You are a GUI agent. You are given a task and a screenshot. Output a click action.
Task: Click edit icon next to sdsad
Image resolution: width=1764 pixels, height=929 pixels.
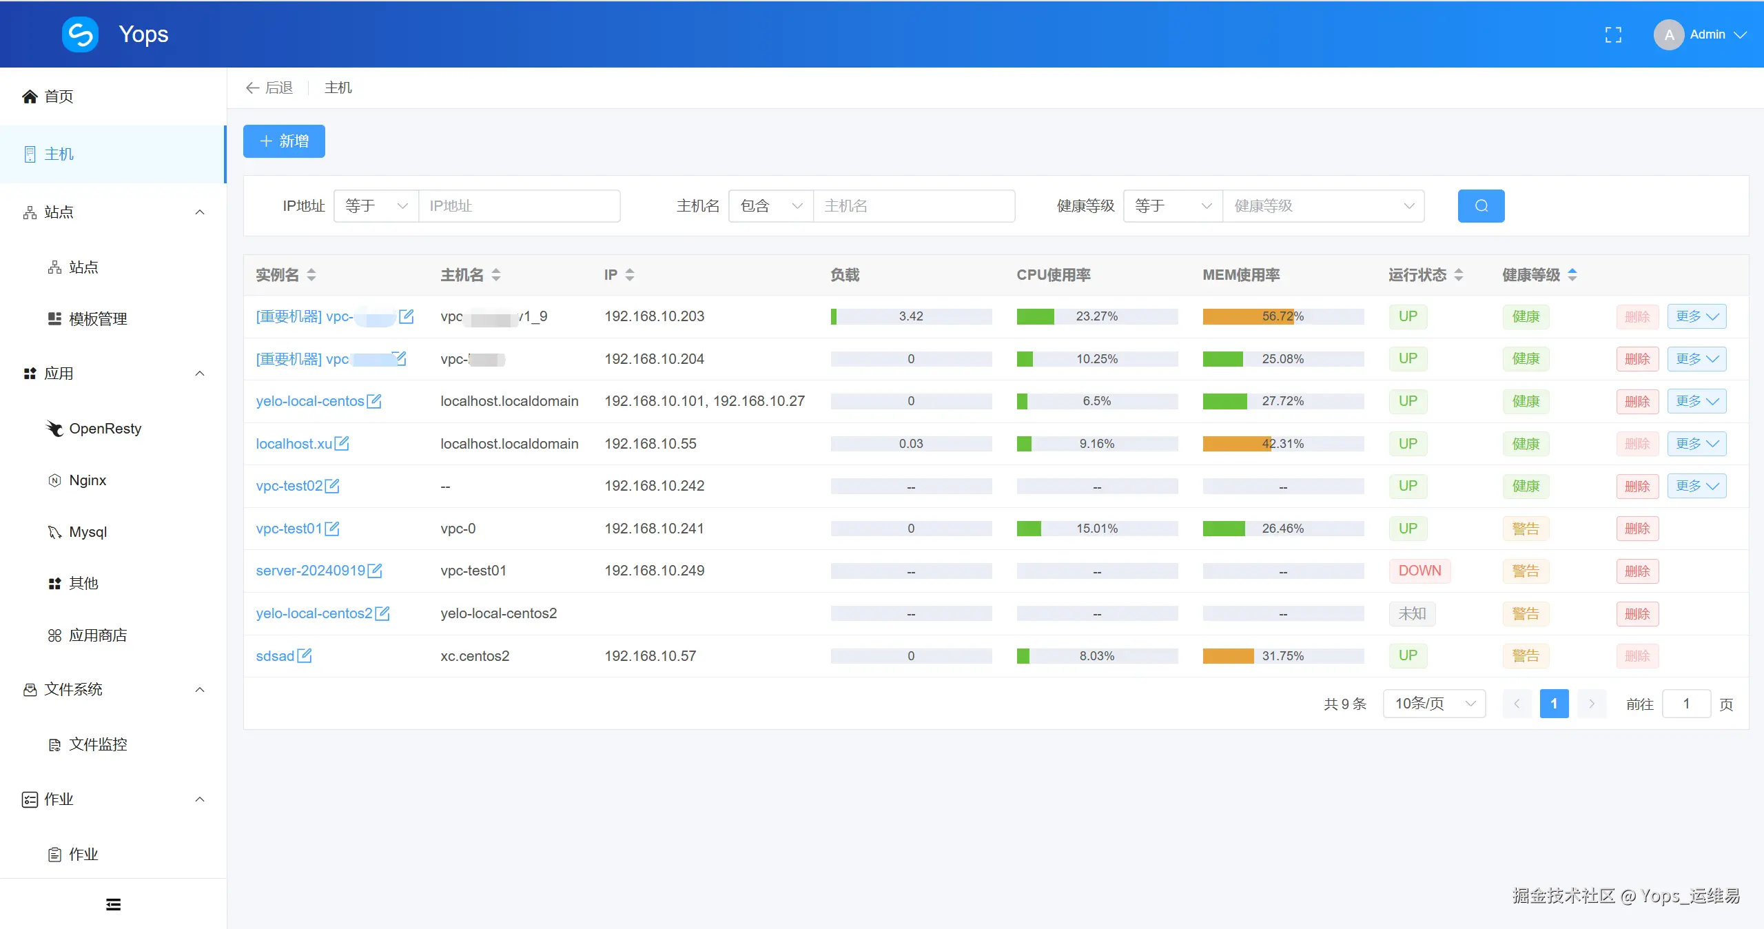point(304,656)
